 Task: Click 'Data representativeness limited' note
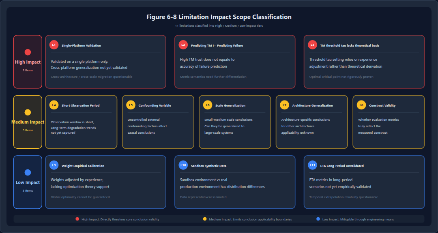(x=203, y=197)
